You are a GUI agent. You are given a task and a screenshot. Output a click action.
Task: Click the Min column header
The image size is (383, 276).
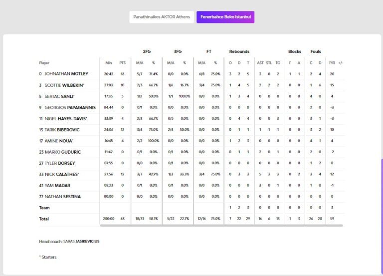[x=108, y=63]
